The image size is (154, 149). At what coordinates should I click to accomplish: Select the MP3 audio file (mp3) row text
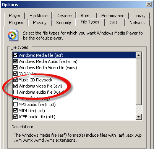(37, 104)
